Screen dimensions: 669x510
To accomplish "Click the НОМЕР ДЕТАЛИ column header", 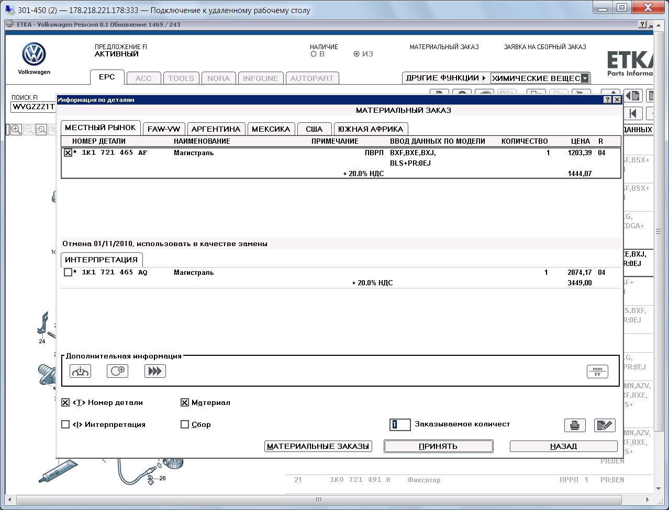I will click(99, 141).
